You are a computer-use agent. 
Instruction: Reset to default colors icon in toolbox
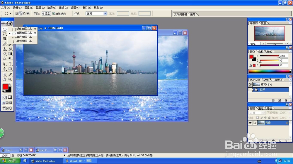tap(3, 91)
